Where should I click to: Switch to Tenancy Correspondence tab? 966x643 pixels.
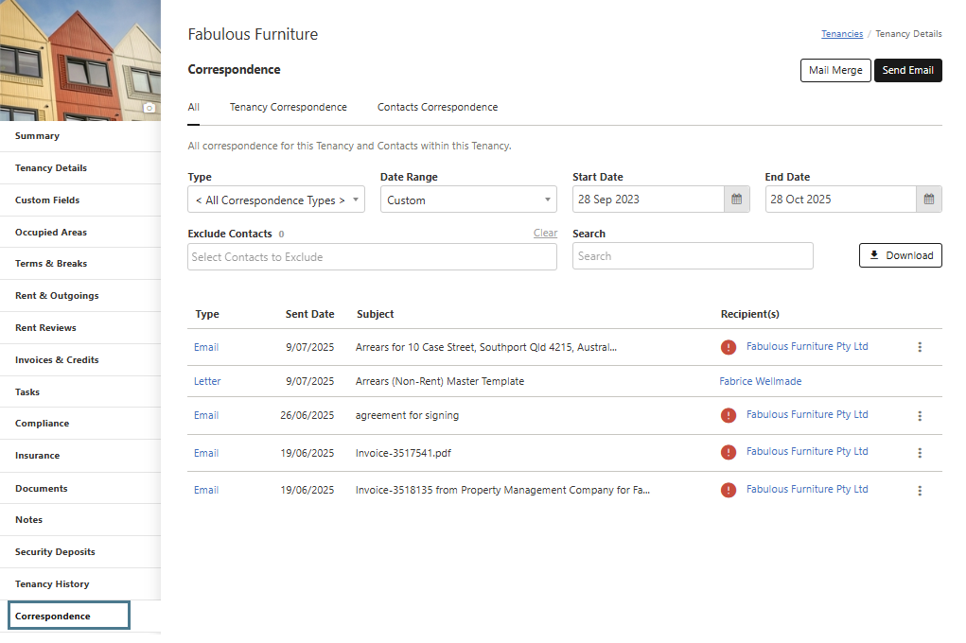click(x=288, y=107)
